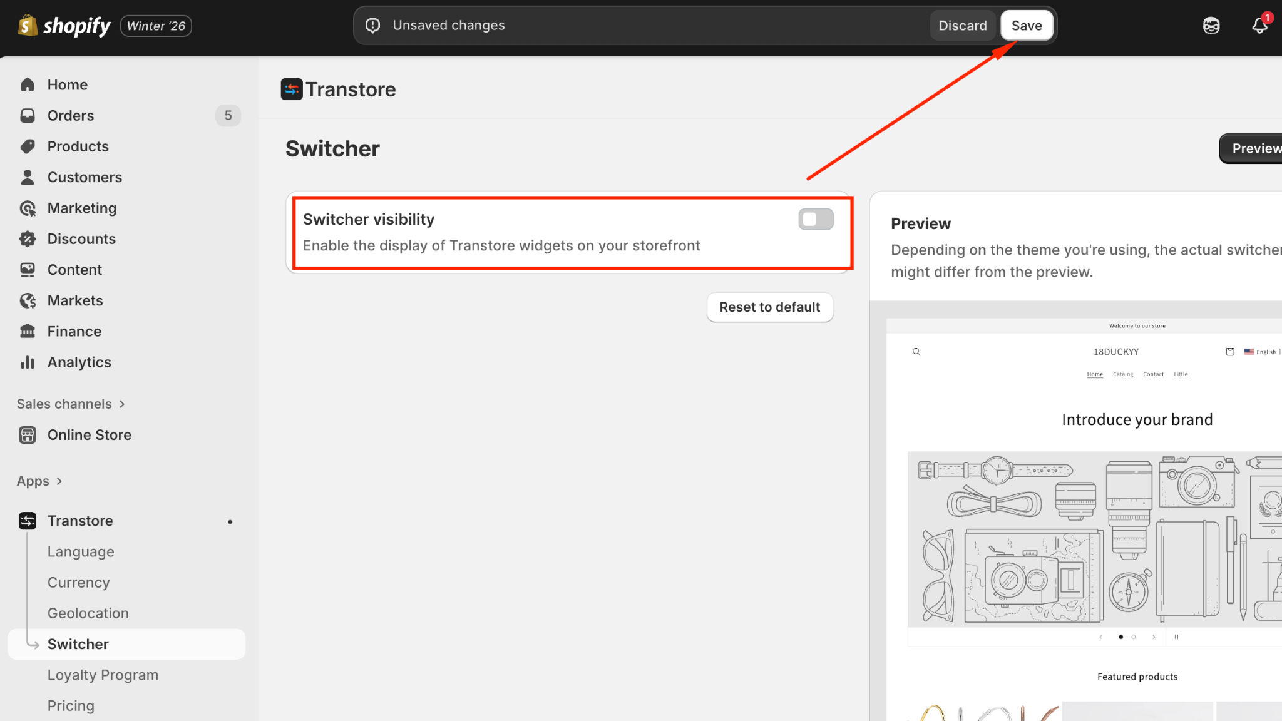Screen dimensions: 1282x721
Task: Click the search icon in storefront preview
Action: (916, 352)
